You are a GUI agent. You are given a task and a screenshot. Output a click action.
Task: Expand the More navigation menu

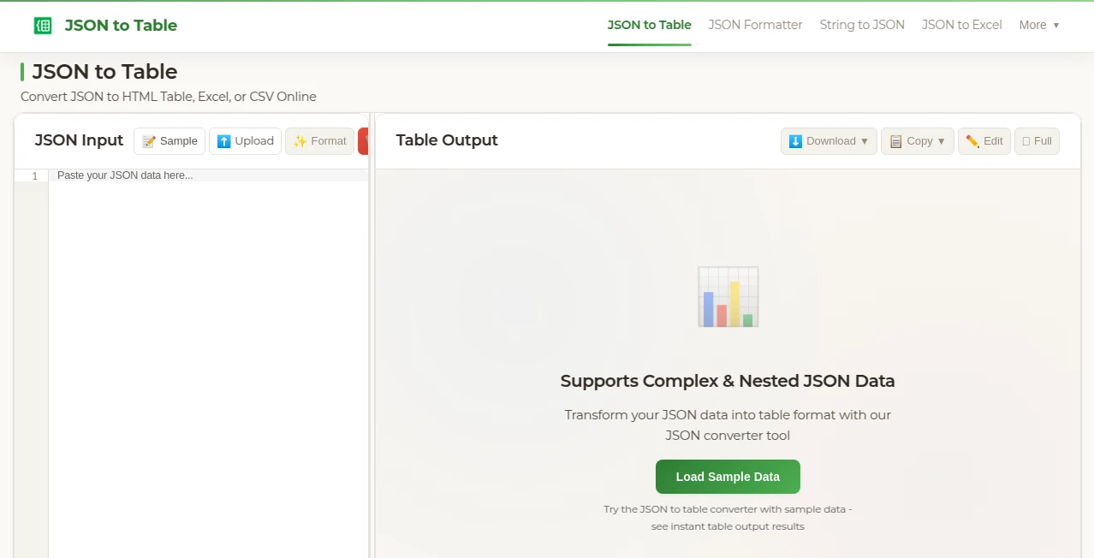click(x=1038, y=25)
